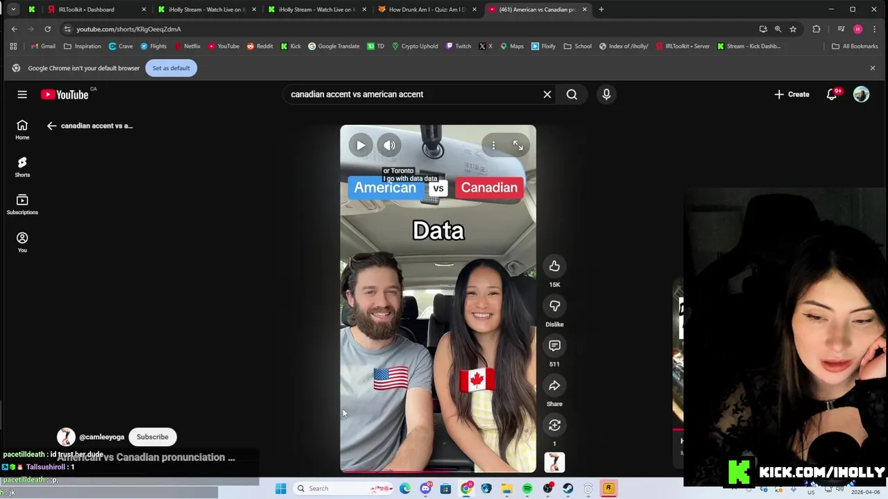Expand the Inspiration bookmarks folder
The image size is (888, 499).
pyautogui.click(x=82, y=46)
